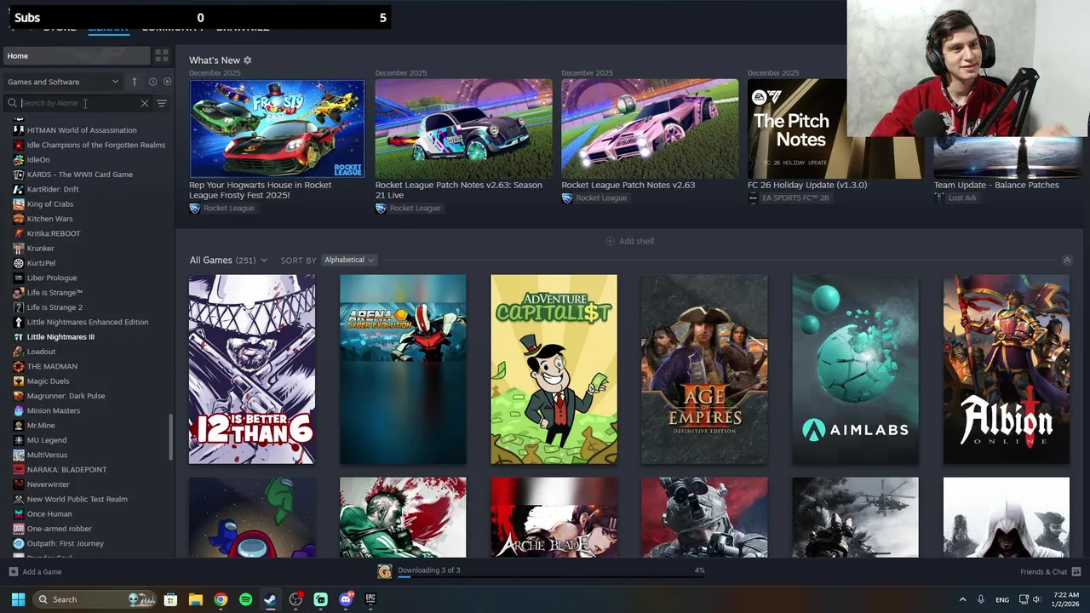Image resolution: width=1090 pixels, height=613 pixels.
Task: Change sort order from Alphabetical
Action: (349, 260)
